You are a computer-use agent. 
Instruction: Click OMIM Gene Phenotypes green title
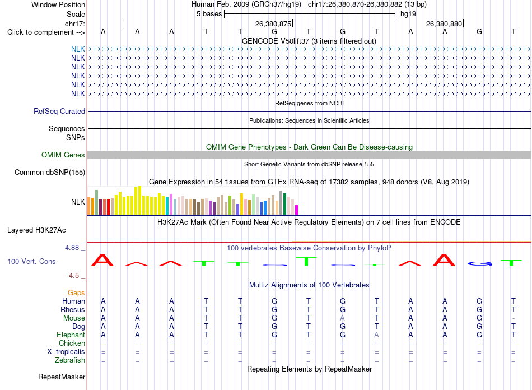pos(310,147)
